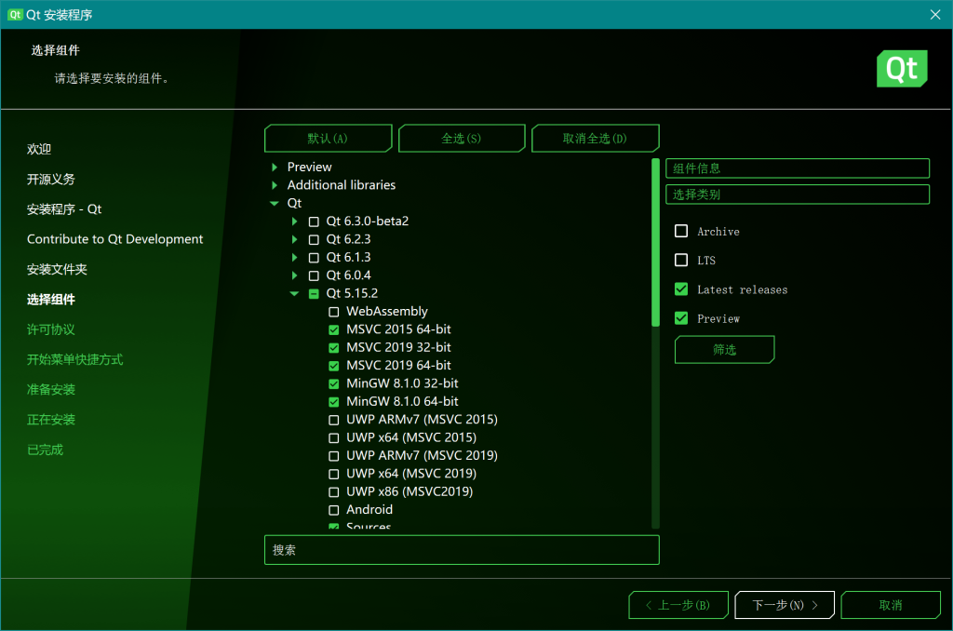Uncheck MSVC 2019 32-bit
Image resolution: width=953 pixels, height=631 pixels.
pos(334,348)
